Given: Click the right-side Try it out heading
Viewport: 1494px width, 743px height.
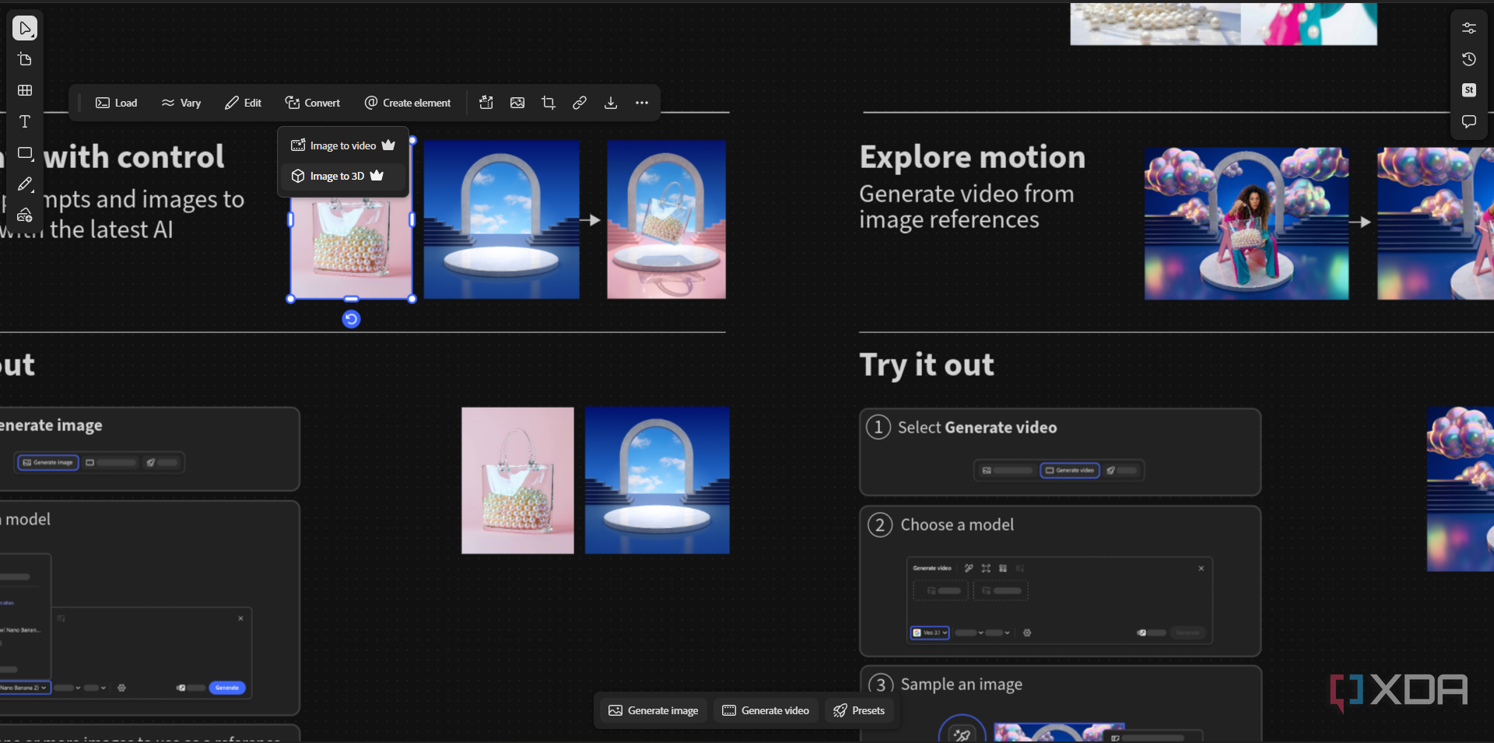Looking at the screenshot, I should [927, 365].
